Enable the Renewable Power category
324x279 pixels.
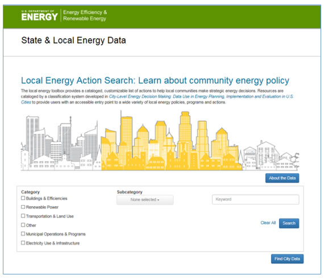pos(23,207)
